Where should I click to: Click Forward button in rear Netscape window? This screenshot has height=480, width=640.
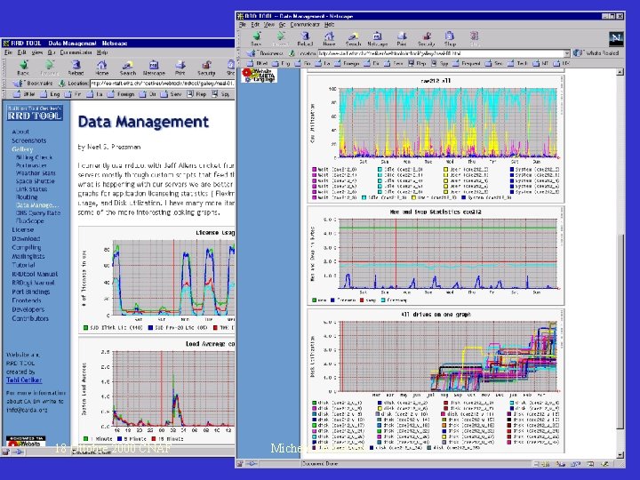(50, 68)
